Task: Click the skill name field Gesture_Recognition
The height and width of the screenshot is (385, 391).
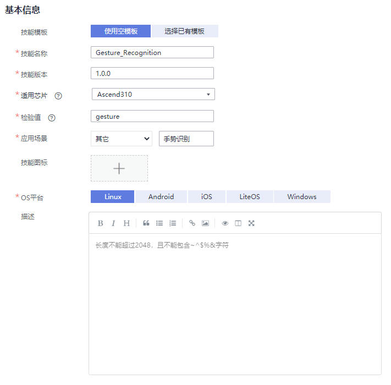Action: [152, 52]
